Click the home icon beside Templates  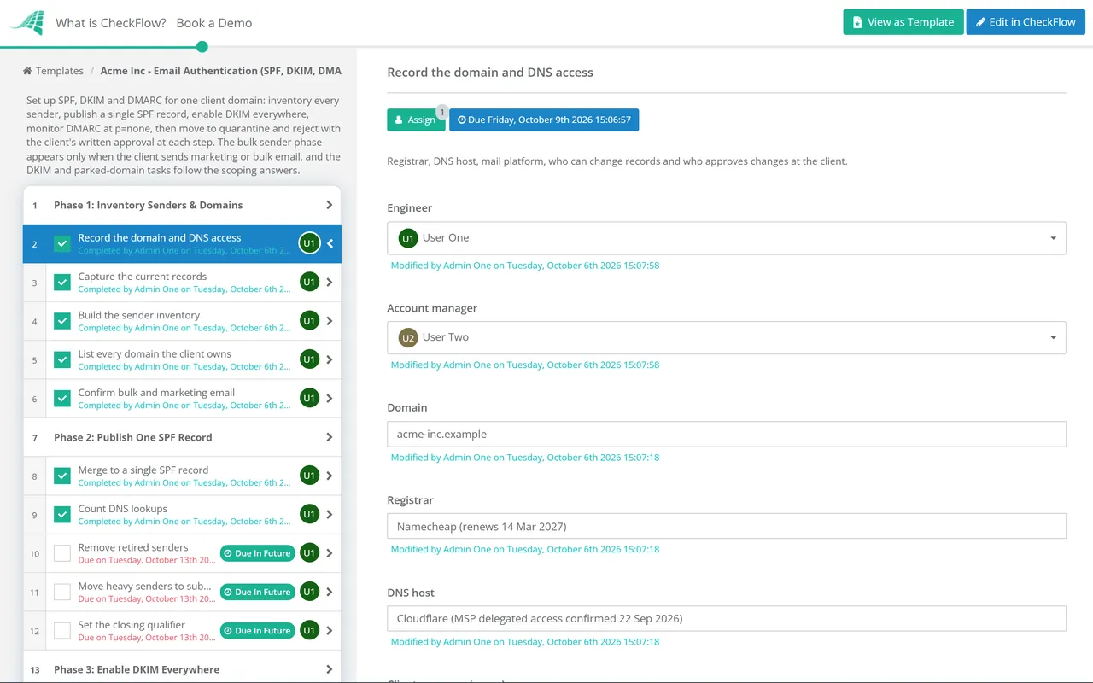(27, 71)
